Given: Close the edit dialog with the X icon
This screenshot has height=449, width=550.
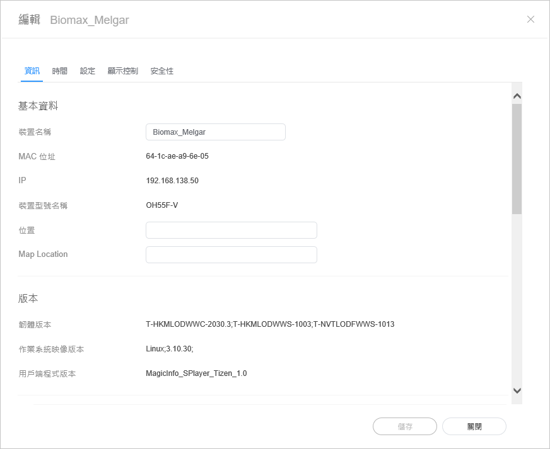Looking at the screenshot, I should point(530,20).
